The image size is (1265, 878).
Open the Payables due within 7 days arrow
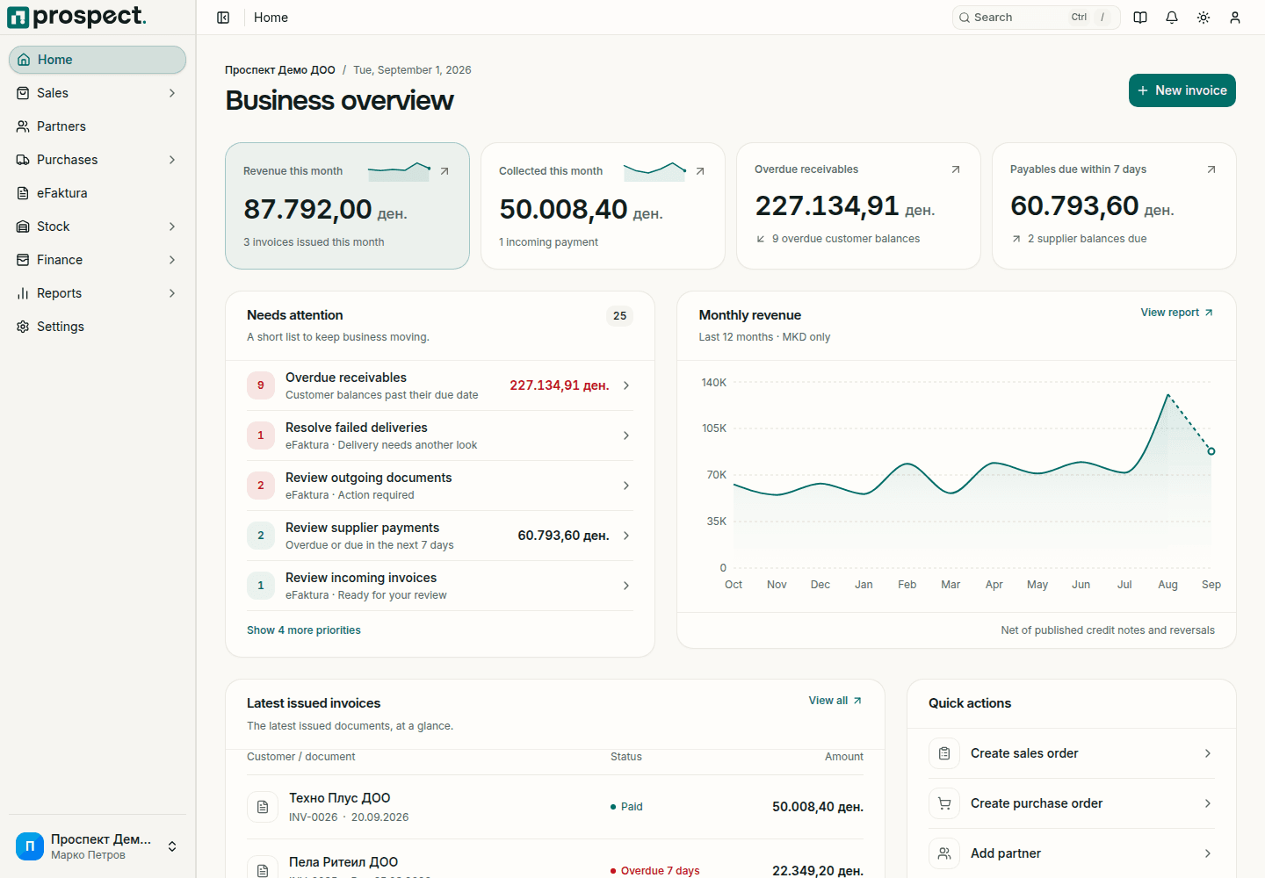click(x=1211, y=169)
